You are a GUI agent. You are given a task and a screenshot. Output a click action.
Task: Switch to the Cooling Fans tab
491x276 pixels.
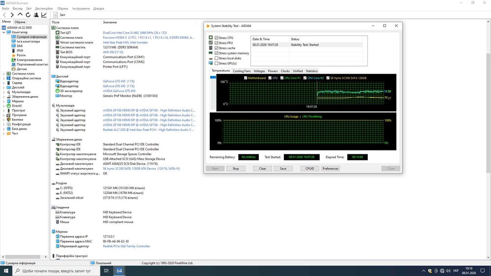pyautogui.click(x=242, y=71)
